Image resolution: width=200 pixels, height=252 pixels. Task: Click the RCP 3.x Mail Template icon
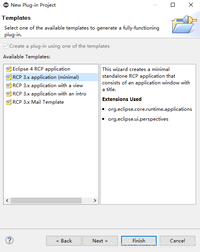point(9,102)
